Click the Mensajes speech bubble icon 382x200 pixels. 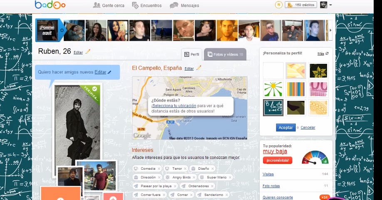[174, 5]
